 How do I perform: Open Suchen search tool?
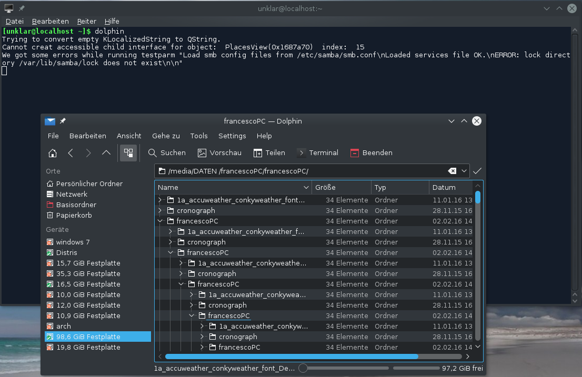[x=167, y=153]
